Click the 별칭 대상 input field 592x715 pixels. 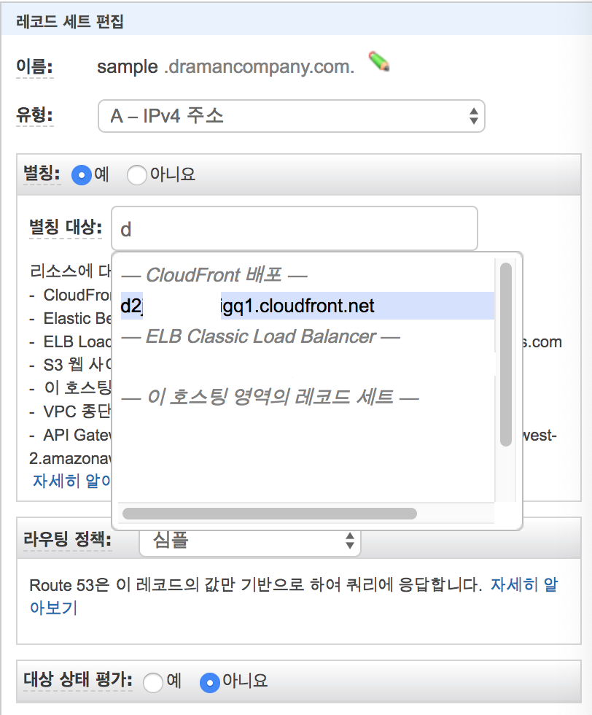pyautogui.click(x=295, y=228)
